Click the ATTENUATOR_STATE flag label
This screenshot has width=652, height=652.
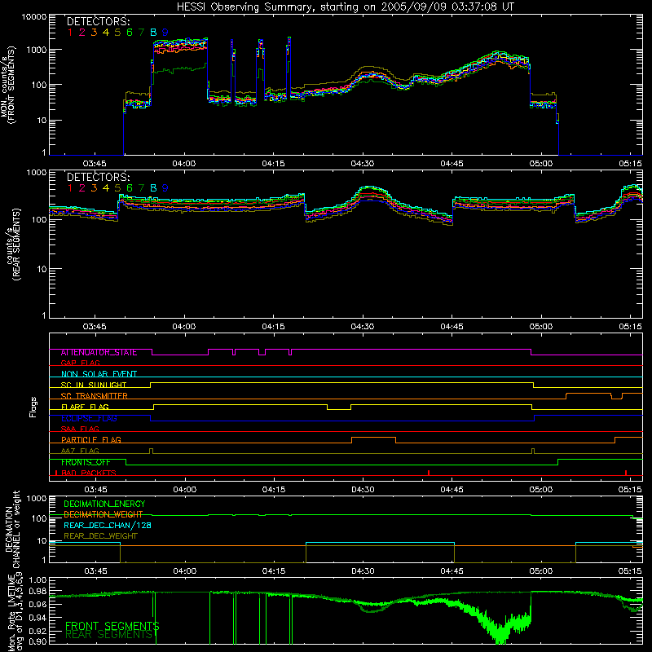(x=99, y=353)
